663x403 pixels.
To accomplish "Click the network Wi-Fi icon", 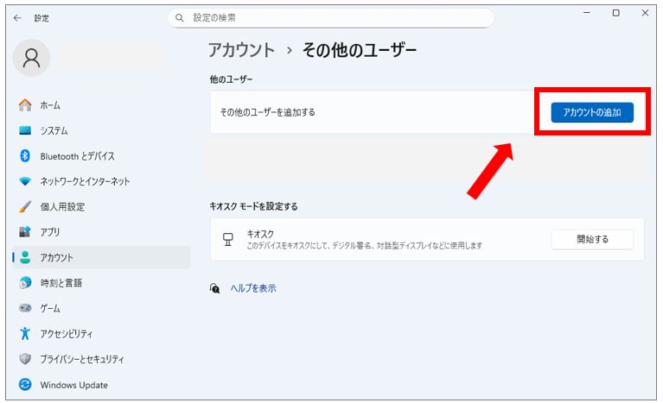I will tap(25, 181).
